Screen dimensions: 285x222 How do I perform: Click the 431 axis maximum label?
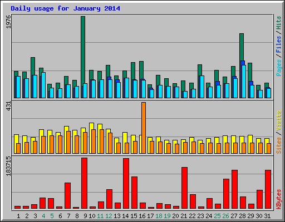click(x=8, y=106)
